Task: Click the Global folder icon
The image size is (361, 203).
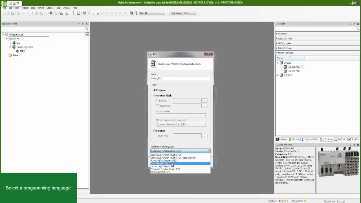Action: pyautogui.click(x=10, y=55)
